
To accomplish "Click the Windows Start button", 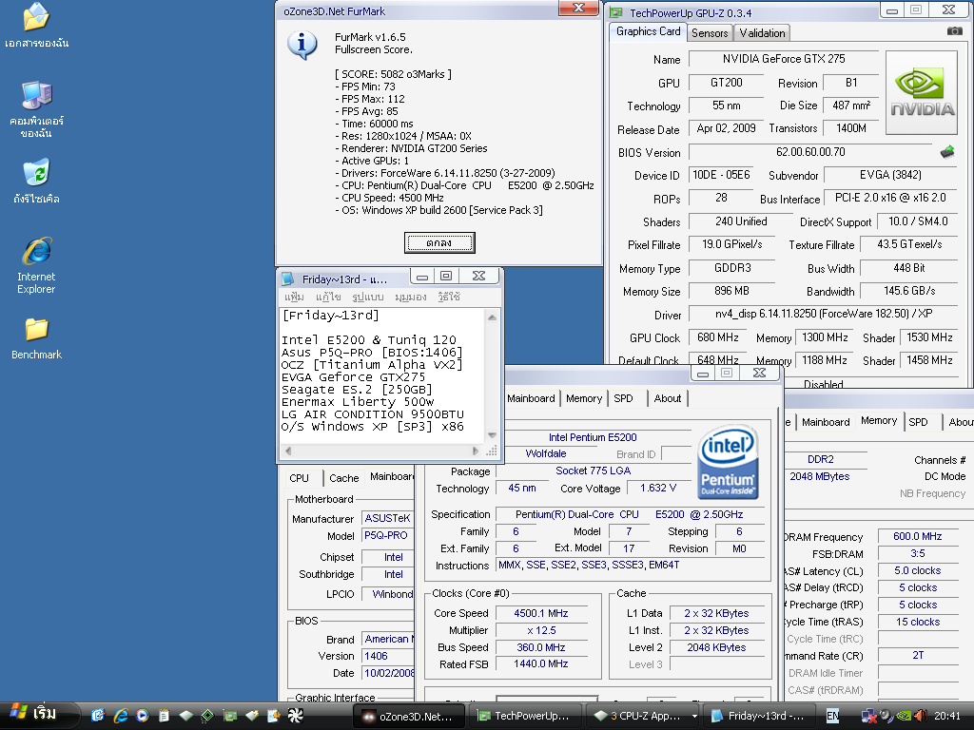I will (33, 714).
